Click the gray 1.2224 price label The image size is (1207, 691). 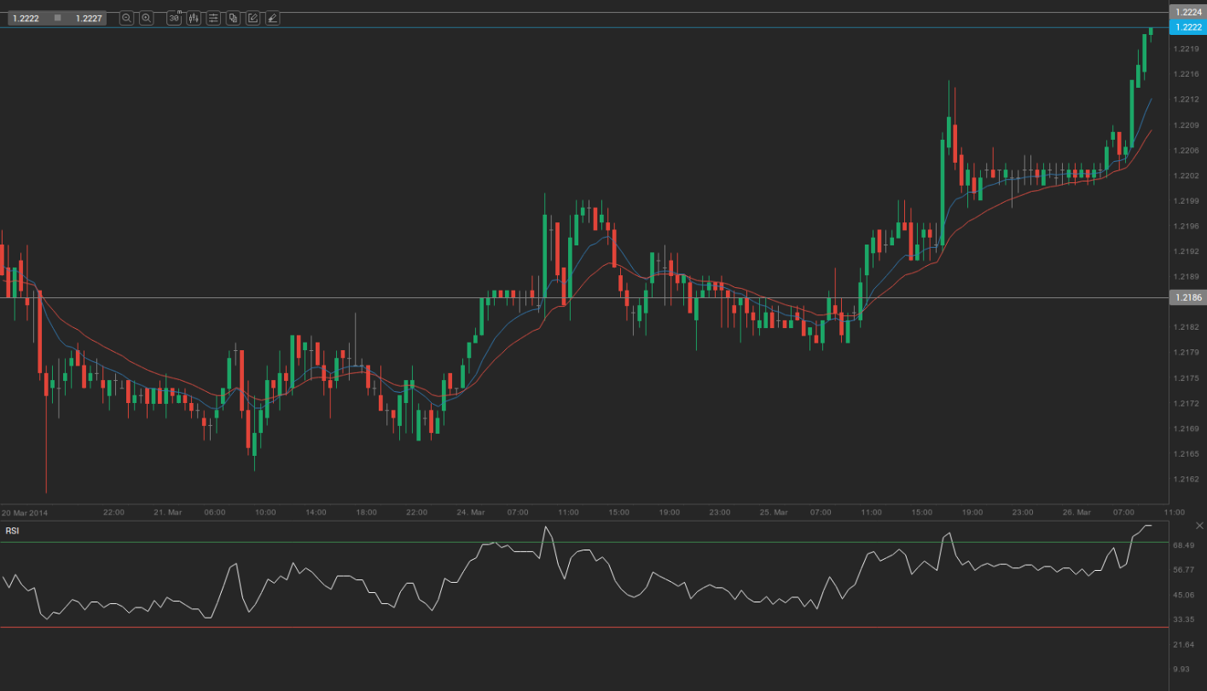[x=1187, y=12]
